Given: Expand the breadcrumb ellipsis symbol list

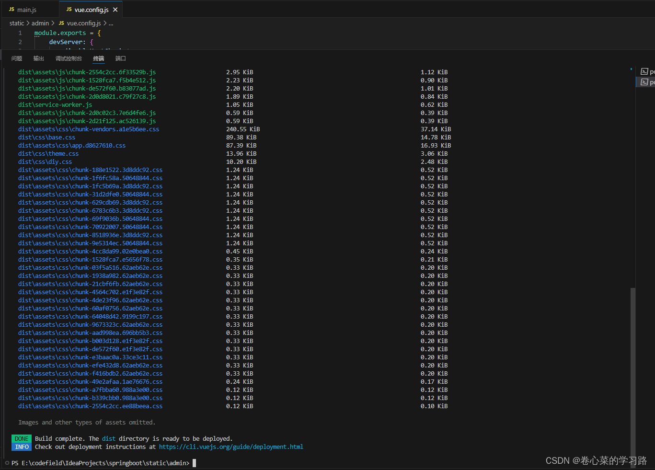Looking at the screenshot, I should coord(111,23).
